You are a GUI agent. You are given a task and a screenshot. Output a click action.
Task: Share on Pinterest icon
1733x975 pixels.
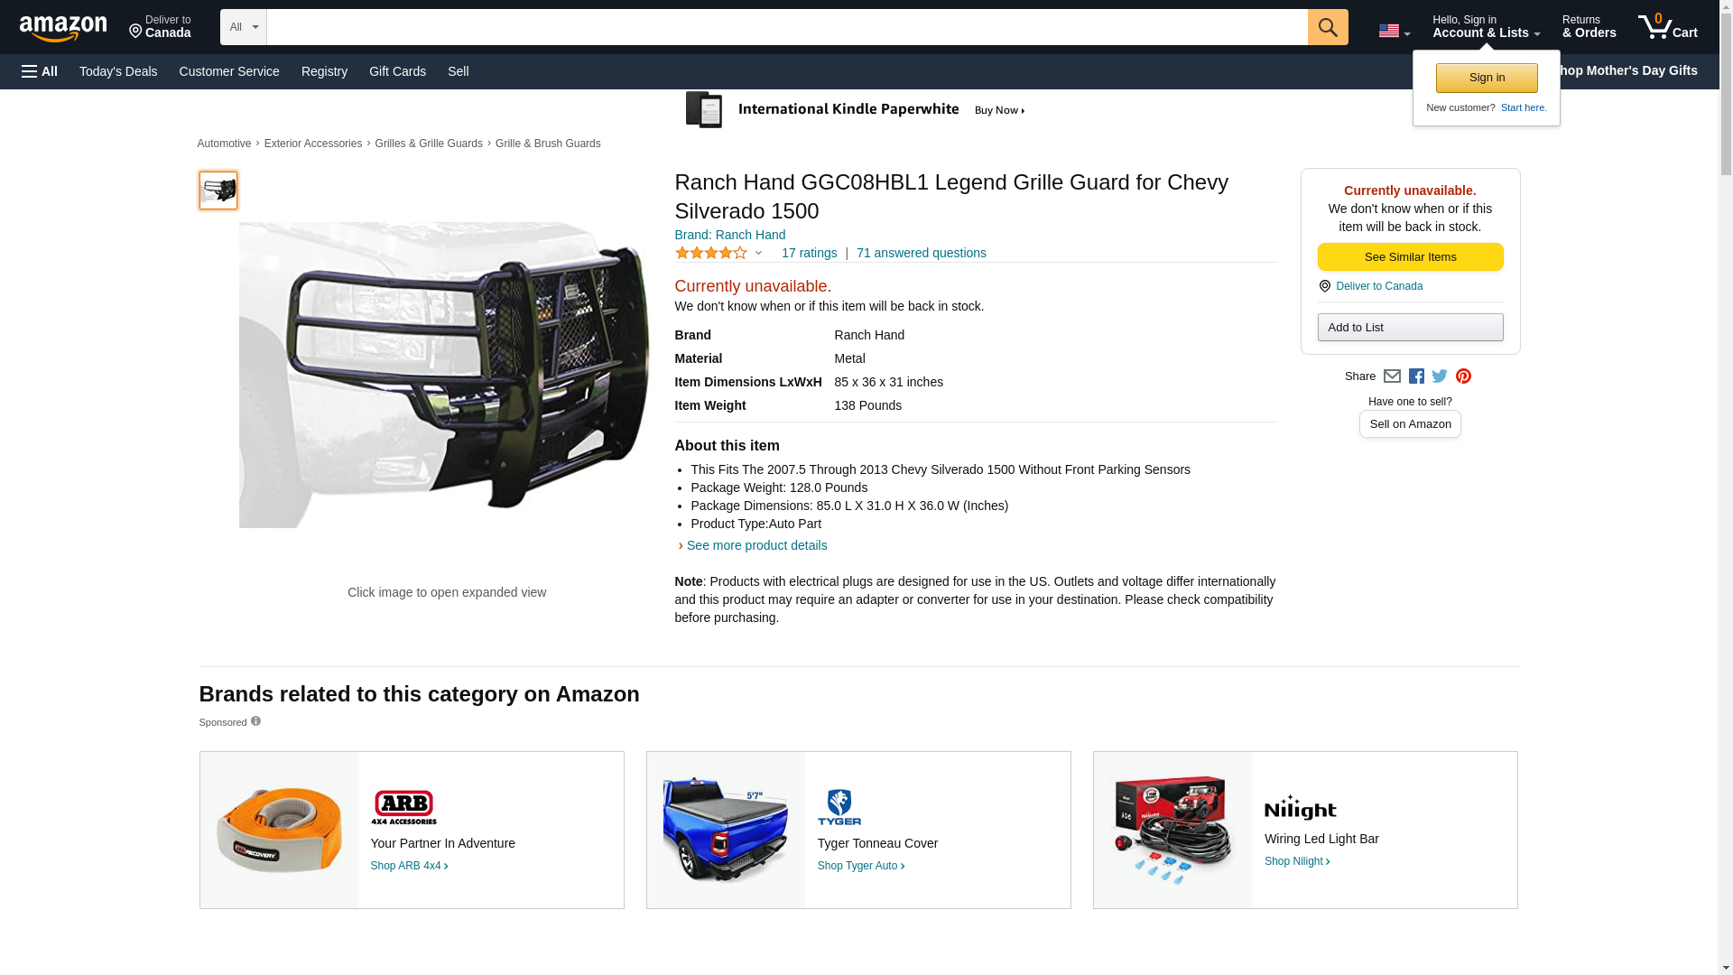1463,376
